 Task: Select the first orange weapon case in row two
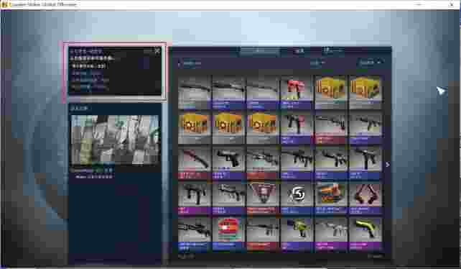[x=194, y=127]
